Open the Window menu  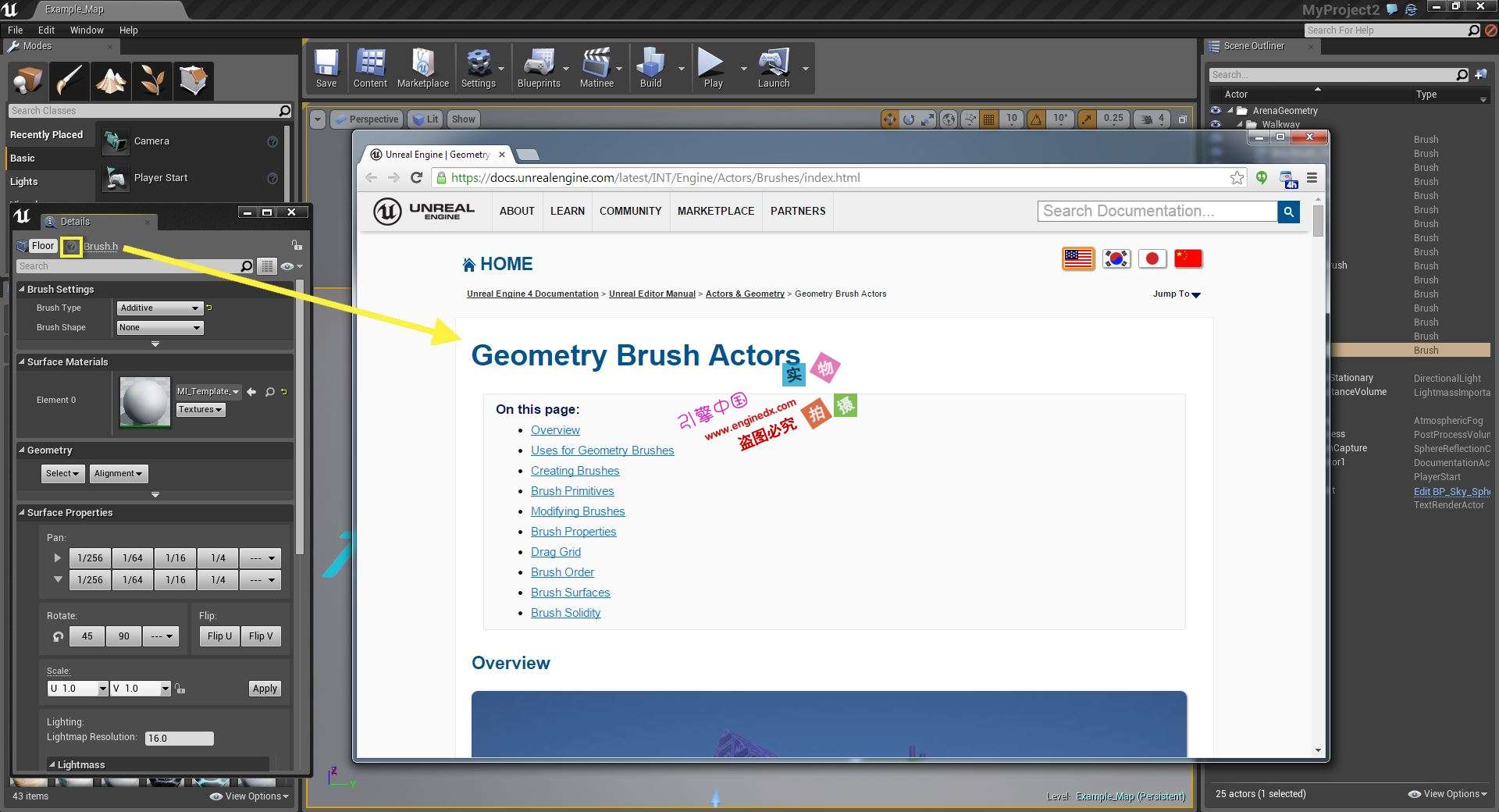[x=87, y=30]
